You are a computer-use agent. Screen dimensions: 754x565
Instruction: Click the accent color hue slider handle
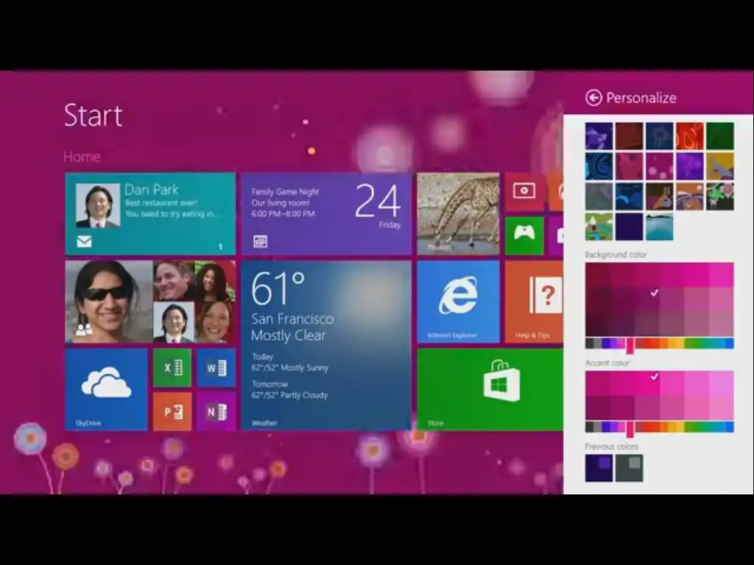pyautogui.click(x=630, y=429)
